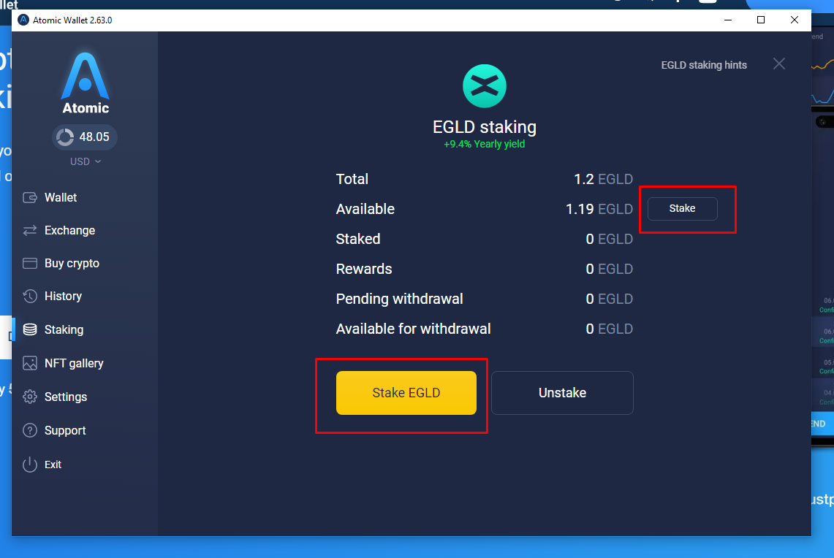Click the History clock icon
Image resolution: width=834 pixels, height=558 pixels.
30,296
